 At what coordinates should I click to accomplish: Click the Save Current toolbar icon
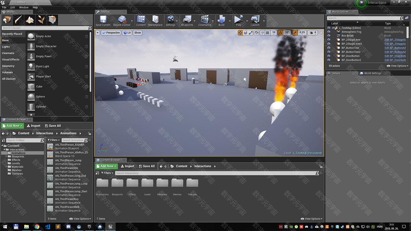103,21
